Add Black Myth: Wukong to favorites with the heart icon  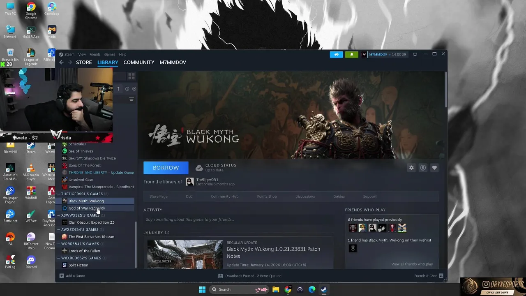(434, 168)
